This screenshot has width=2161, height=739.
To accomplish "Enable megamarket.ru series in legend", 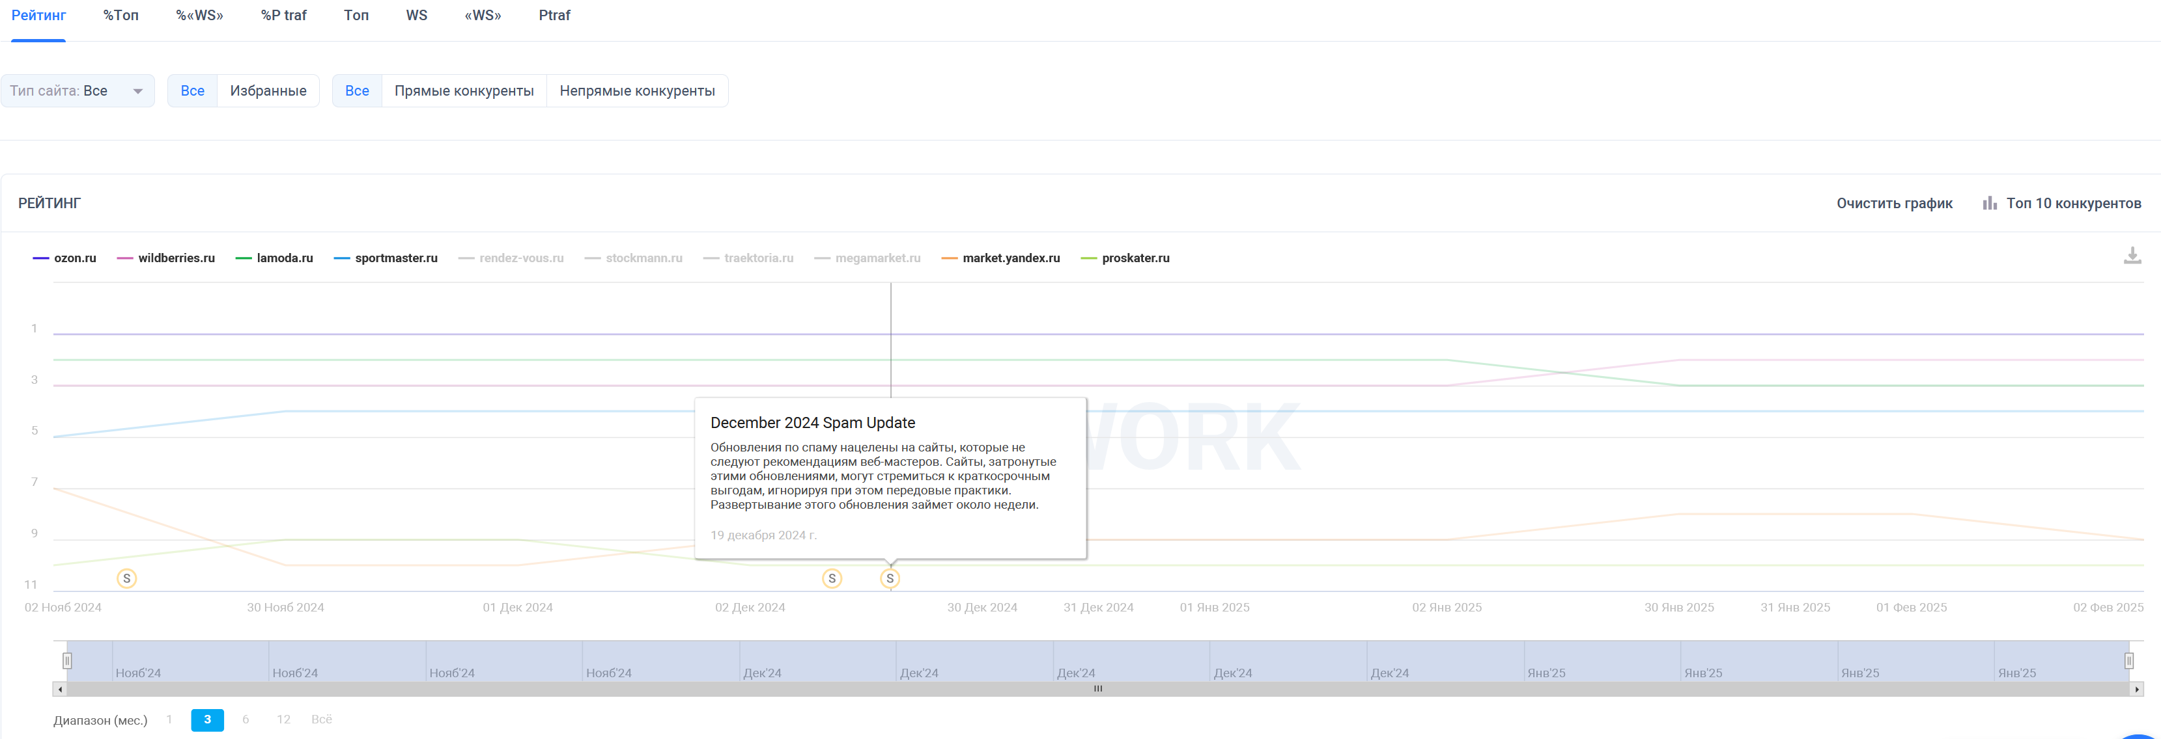I will (868, 258).
